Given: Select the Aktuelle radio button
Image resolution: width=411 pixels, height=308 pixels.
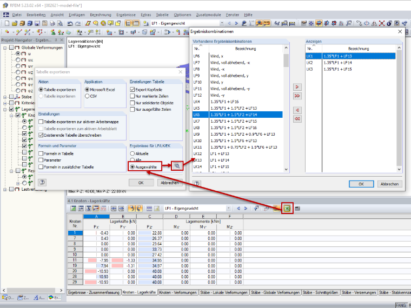Looking at the screenshot, I should (x=132, y=153).
